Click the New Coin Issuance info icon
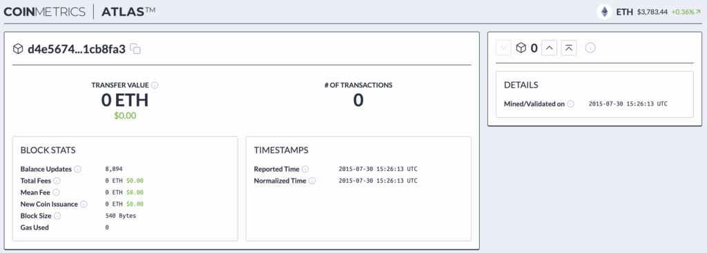 [x=84, y=204]
